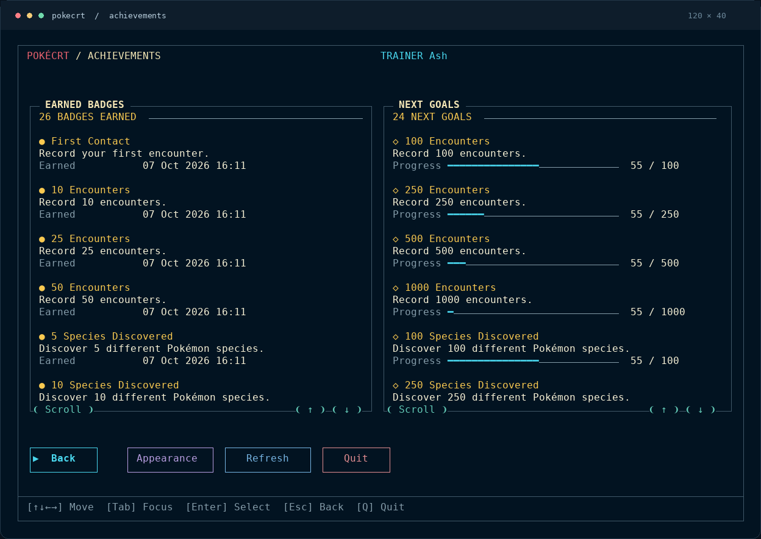Select the First Contact badge title
This screenshot has height=539, width=761.
click(x=91, y=141)
